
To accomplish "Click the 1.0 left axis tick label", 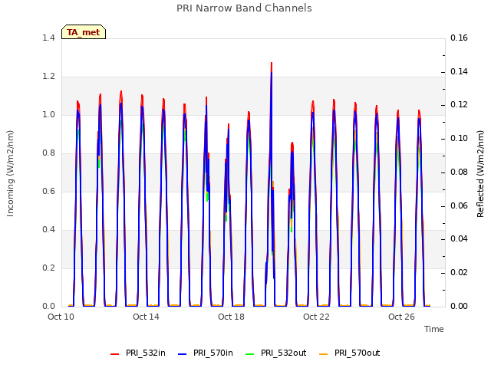I will pos(48,115).
